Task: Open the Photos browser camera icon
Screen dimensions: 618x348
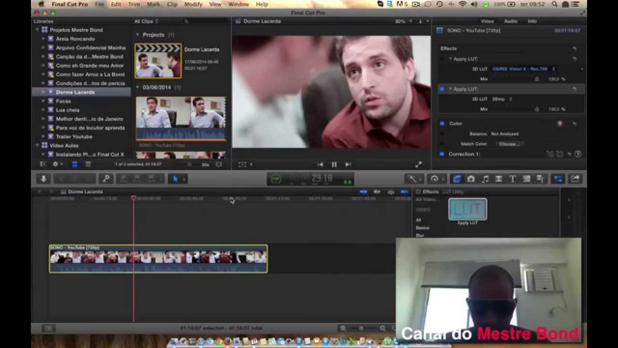Action: tap(471, 179)
